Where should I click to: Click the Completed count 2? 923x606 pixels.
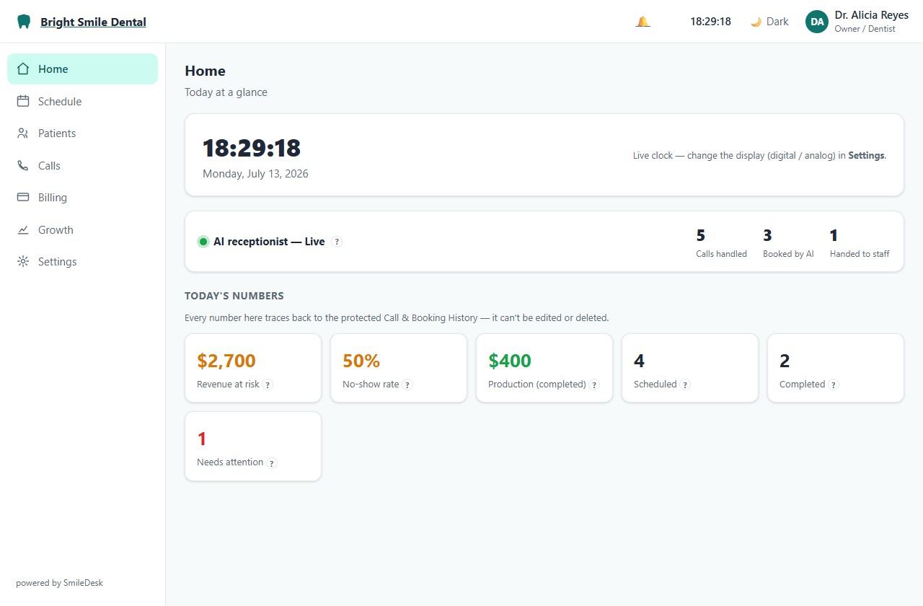click(x=785, y=361)
